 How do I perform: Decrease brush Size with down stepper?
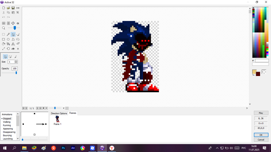pos(16,62)
